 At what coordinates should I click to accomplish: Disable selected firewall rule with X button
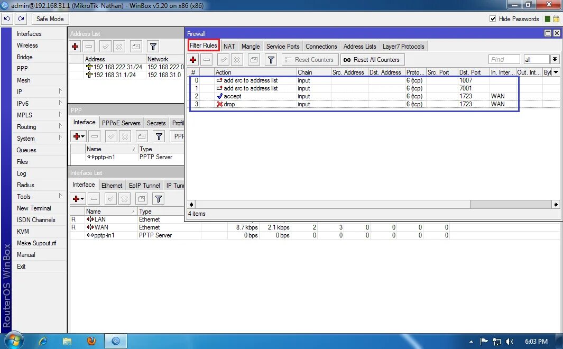coord(237,60)
